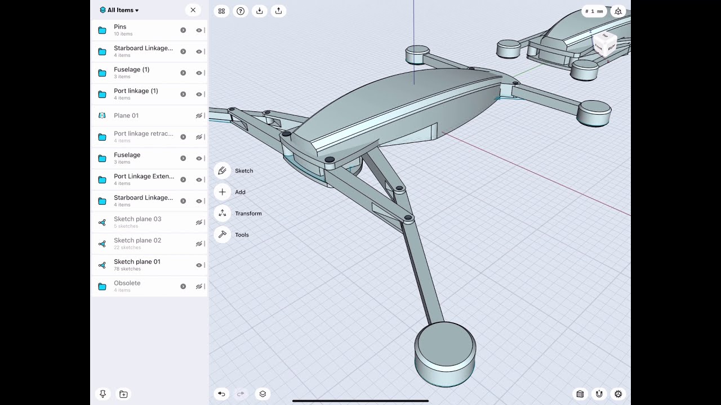This screenshot has width=721, height=405.
Task: Create a new folder with the folder-plus icon
Action: coord(123,394)
